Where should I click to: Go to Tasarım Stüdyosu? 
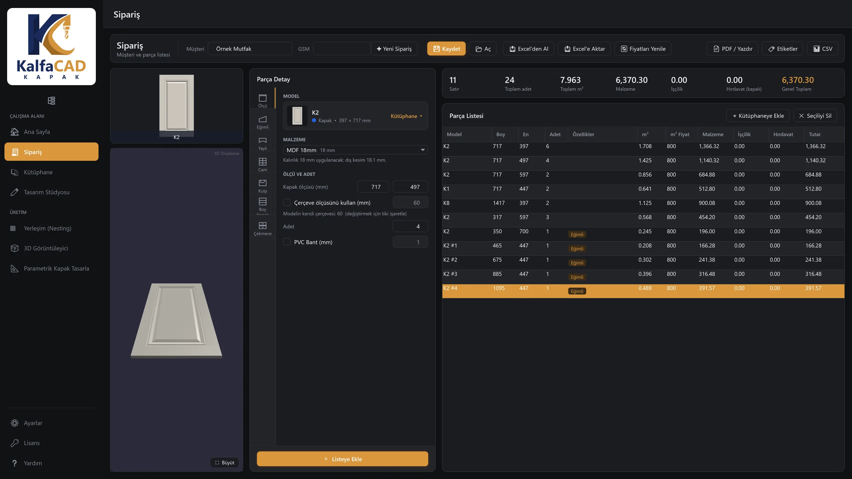[x=51, y=192]
